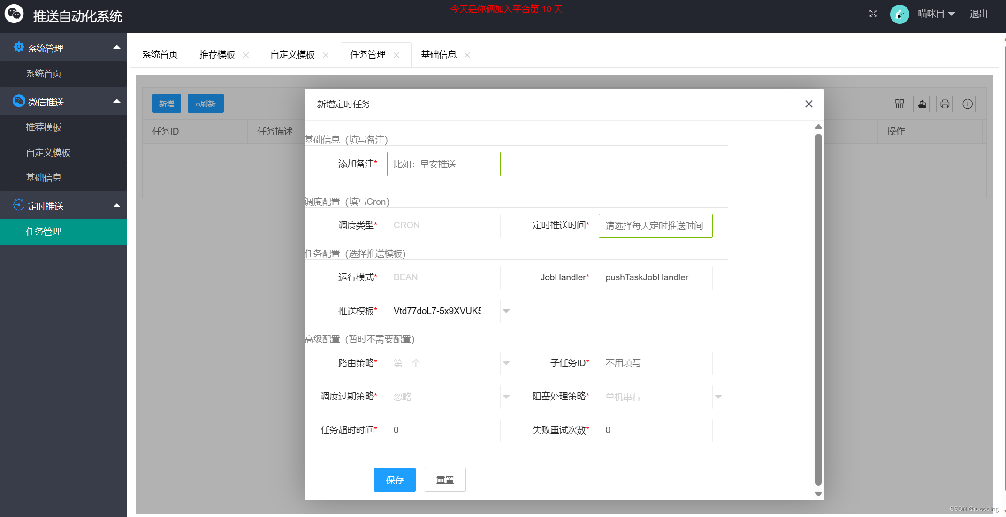The image size is (1006, 517).
Task: Click the info tips icon
Action: pyautogui.click(x=967, y=104)
